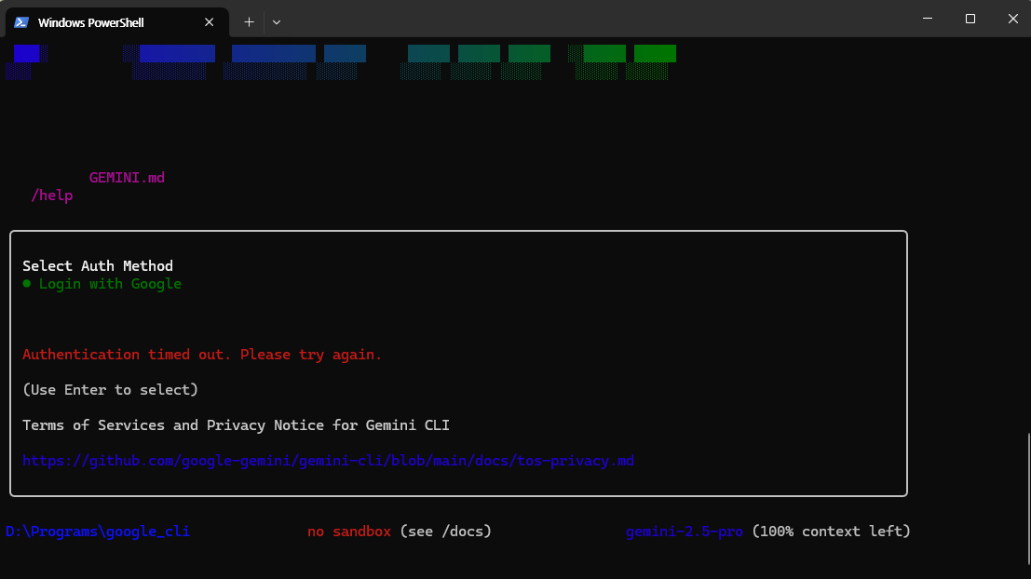Click the (Use Enter to select) hint
This screenshot has height=579, width=1031.
pyautogui.click(x=111, y=390)
